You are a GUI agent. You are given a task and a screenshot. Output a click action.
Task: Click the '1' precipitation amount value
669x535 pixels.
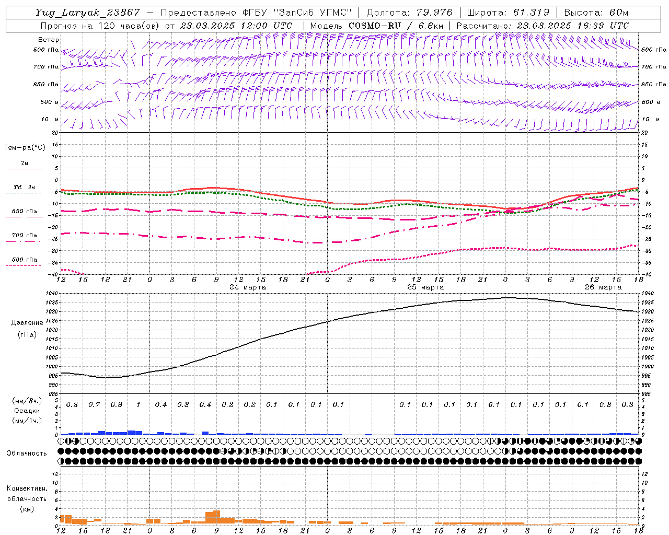click(139, 405)
